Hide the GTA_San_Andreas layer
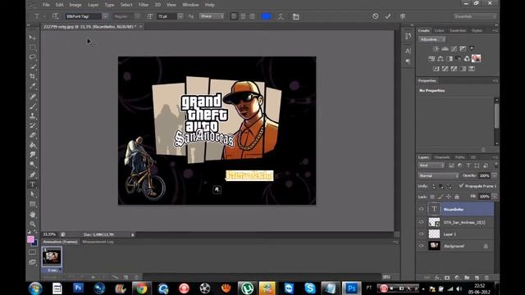Viewport: 525px width, 295px height. point(421,222)
